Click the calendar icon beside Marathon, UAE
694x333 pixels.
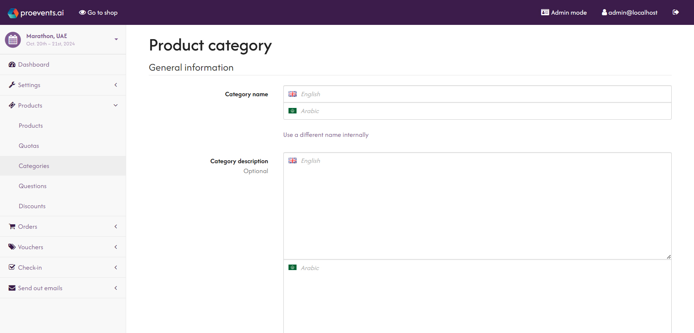(x=13, y=39)
